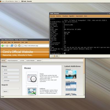The image size is (110, 110).
Task: Open the Konsole Aiuto menu
Action: [86, 16]
